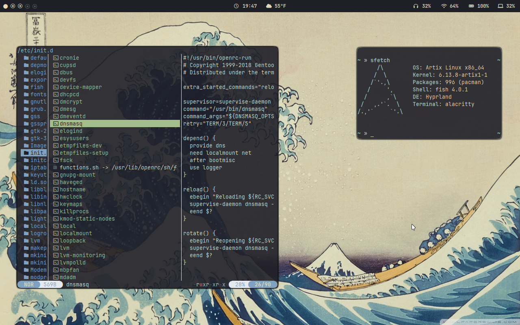The image size is (520, 325).
Task: Click the 26/90 item counter in status bar
Action: pyautogui.click(x=263, y=284)
